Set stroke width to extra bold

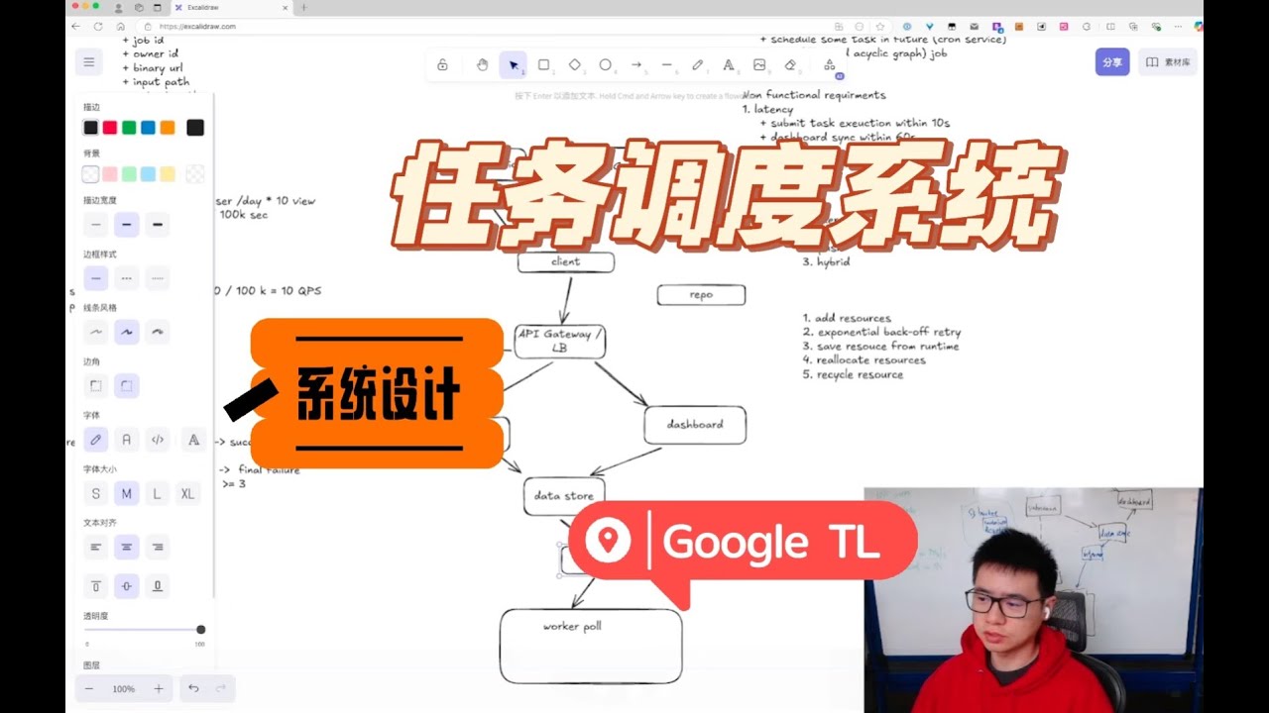(157, 226)
